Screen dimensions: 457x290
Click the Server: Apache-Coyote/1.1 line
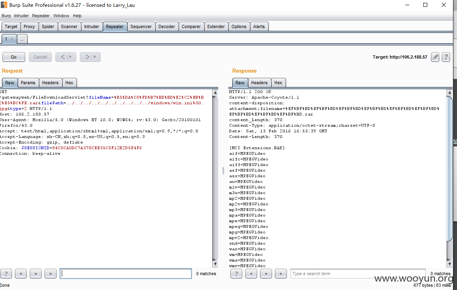pos(264,97)
